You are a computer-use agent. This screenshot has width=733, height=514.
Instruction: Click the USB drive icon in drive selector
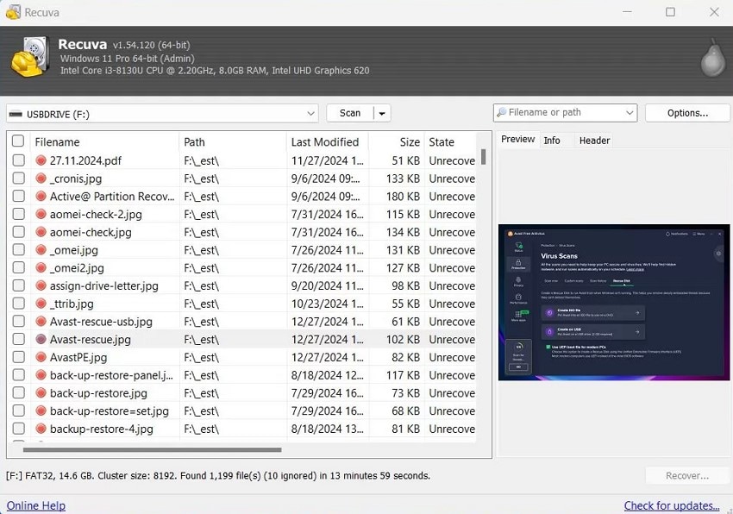tap(16, 114)
